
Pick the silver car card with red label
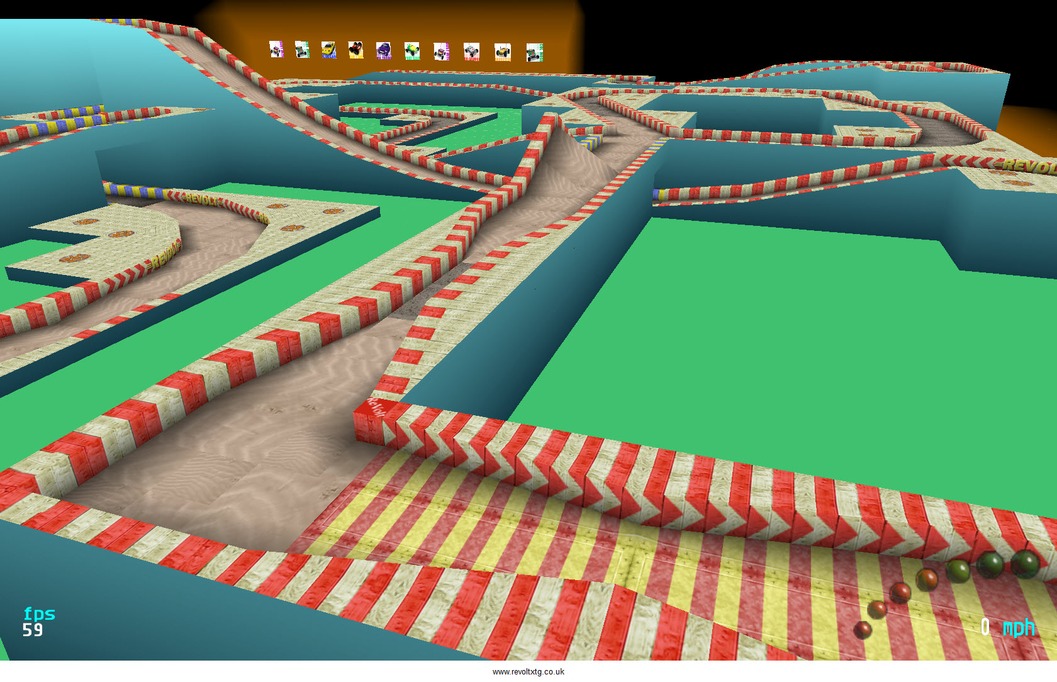471,52
